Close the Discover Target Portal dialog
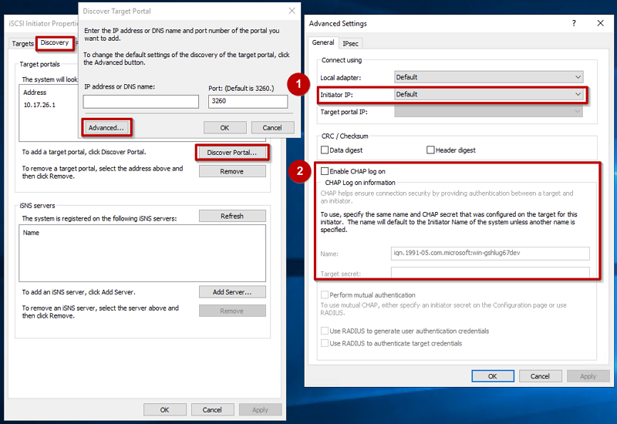The height and width of the screenshot is (424, 617). pos(292,11)
